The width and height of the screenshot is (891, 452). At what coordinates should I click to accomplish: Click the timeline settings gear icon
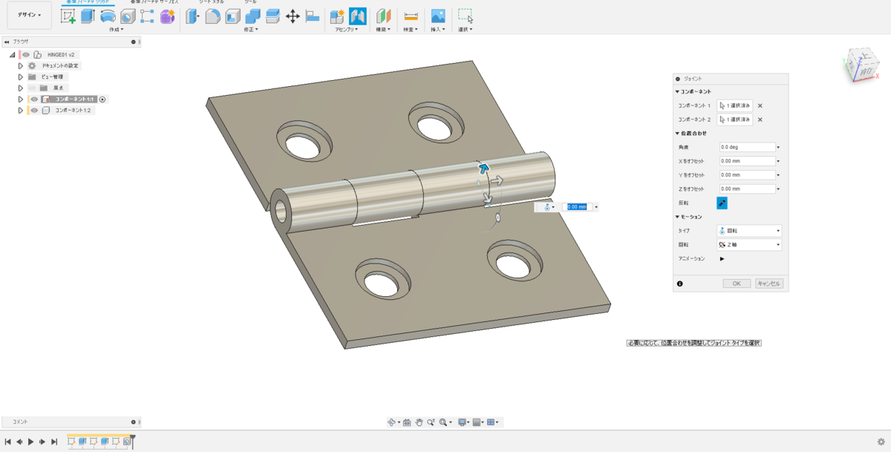(881, 442)
